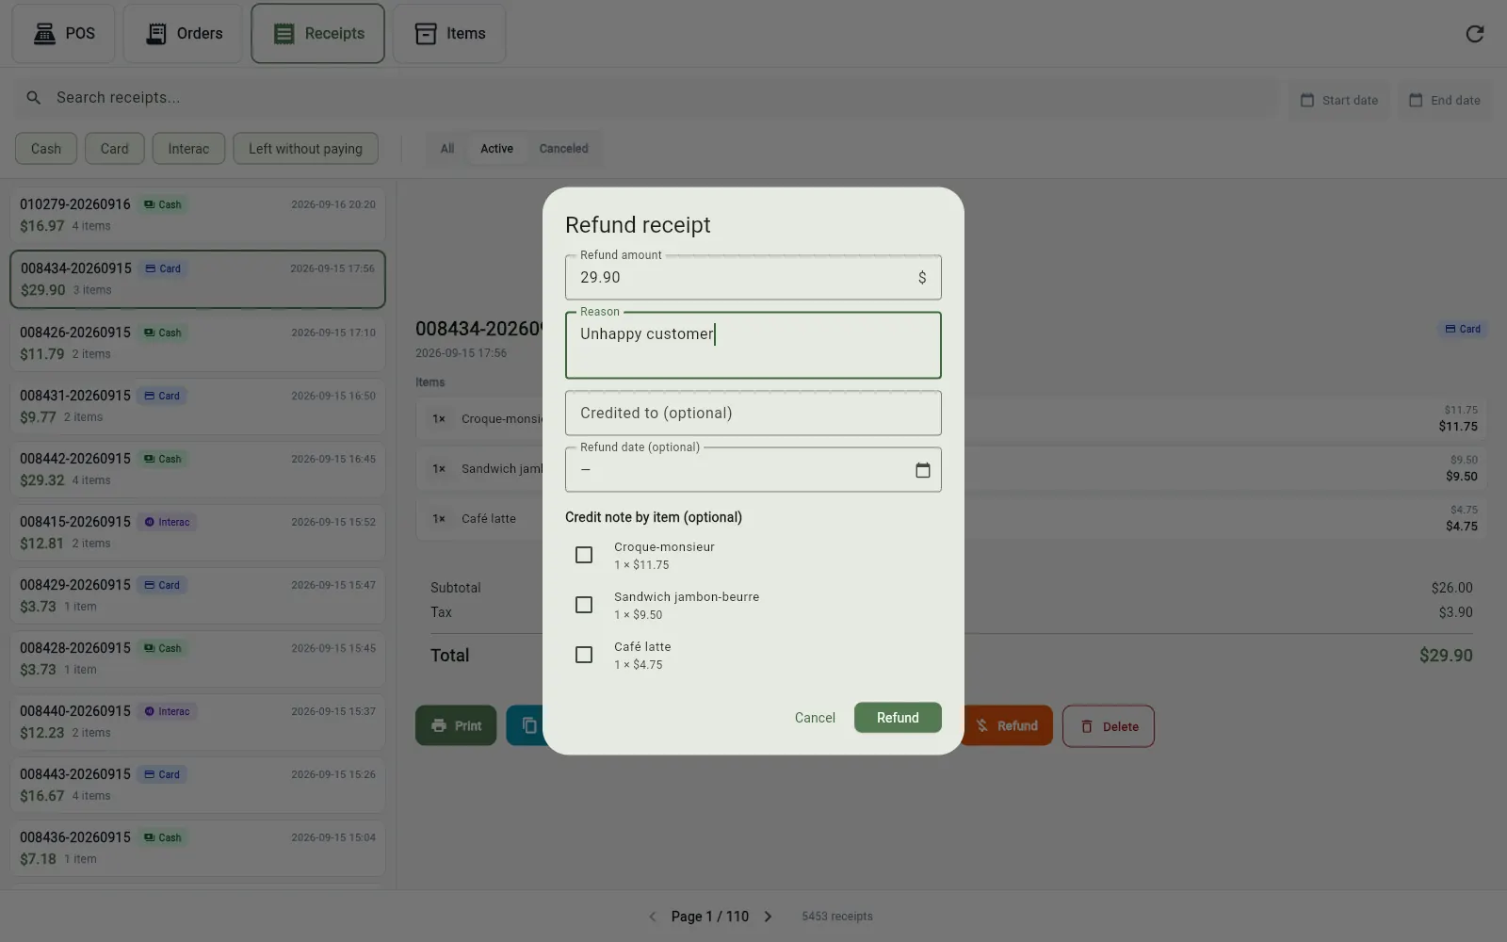Show All receipts status
1507x942 pixels.
click(447, 149)
